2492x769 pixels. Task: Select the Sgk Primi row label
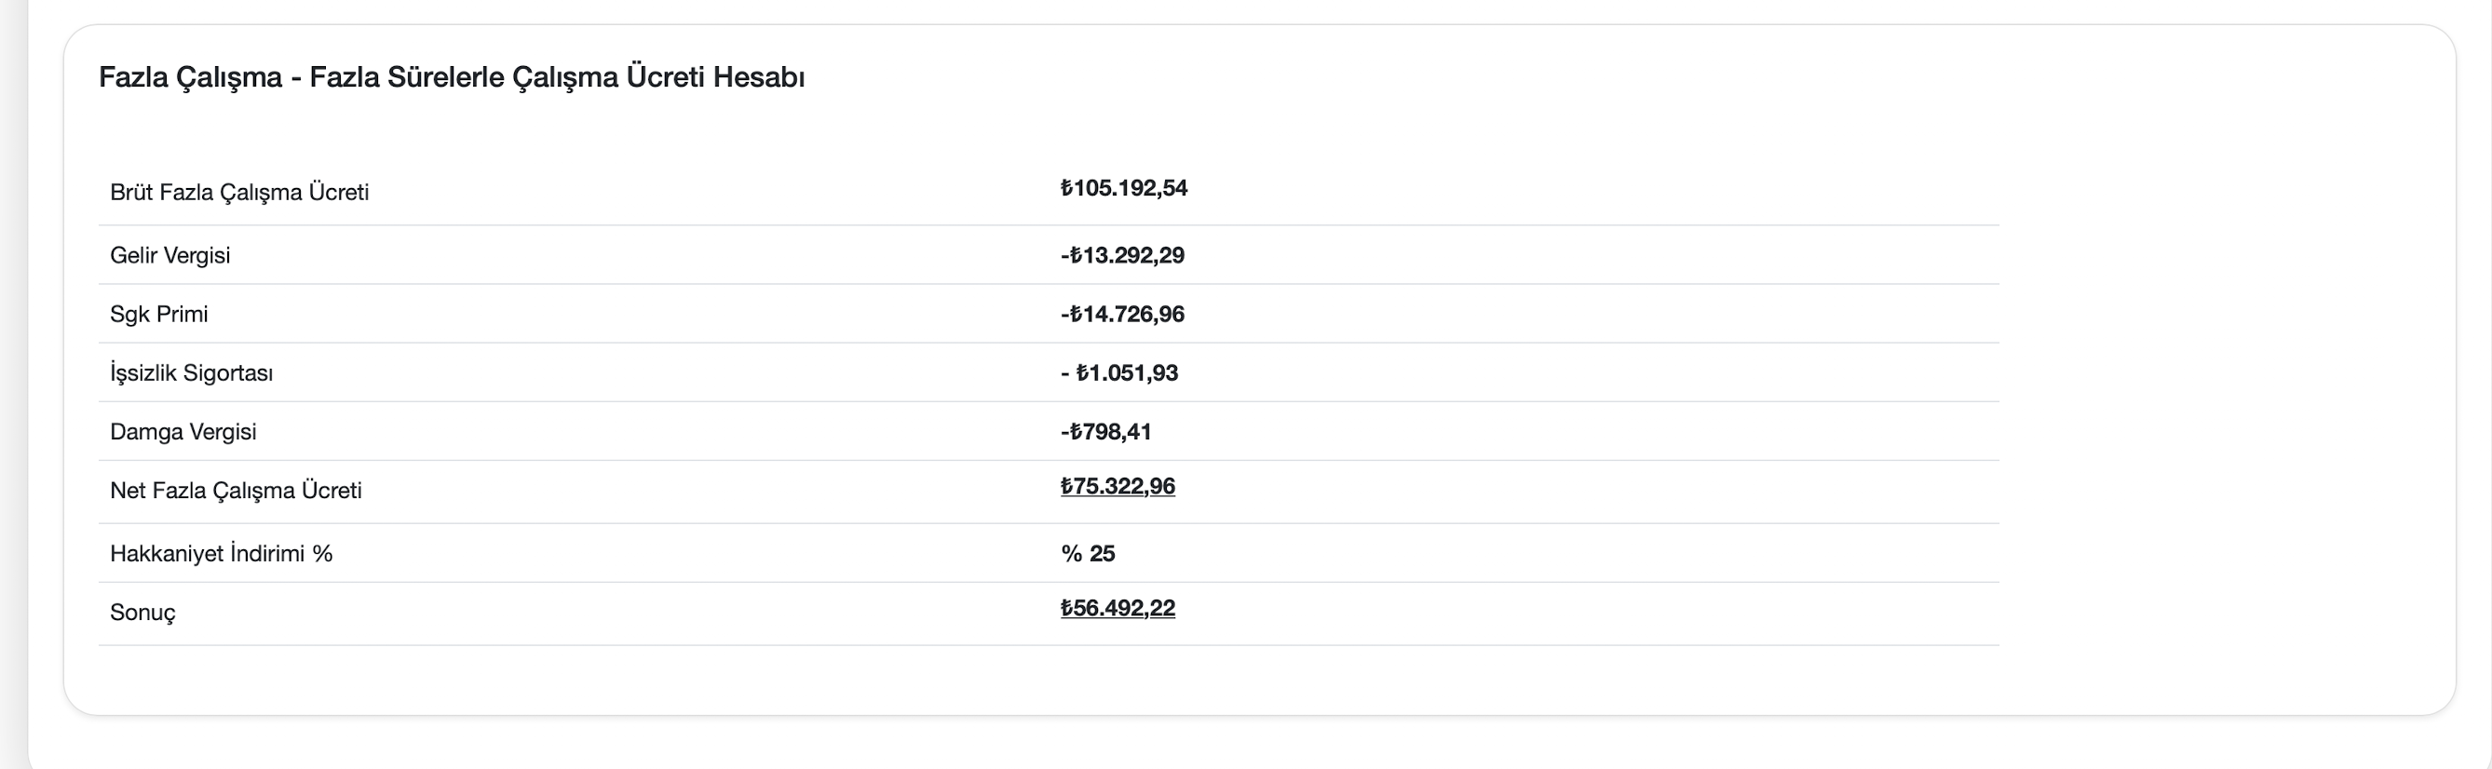tap(158, 315)
